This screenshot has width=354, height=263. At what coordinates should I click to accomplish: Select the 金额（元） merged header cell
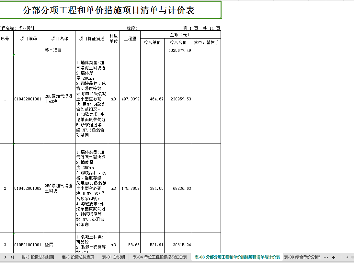click(x=180, y=35)
